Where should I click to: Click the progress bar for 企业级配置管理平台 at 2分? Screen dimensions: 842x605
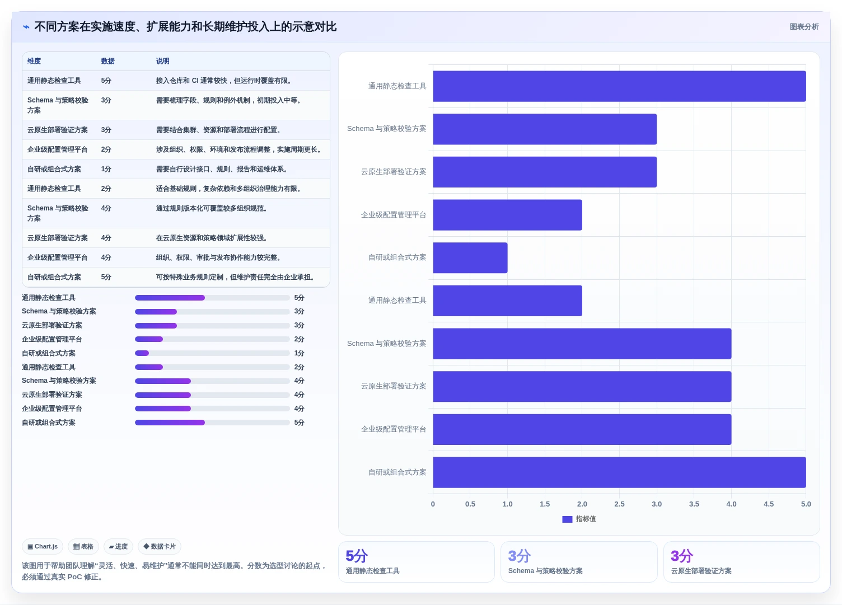(212, 339)
